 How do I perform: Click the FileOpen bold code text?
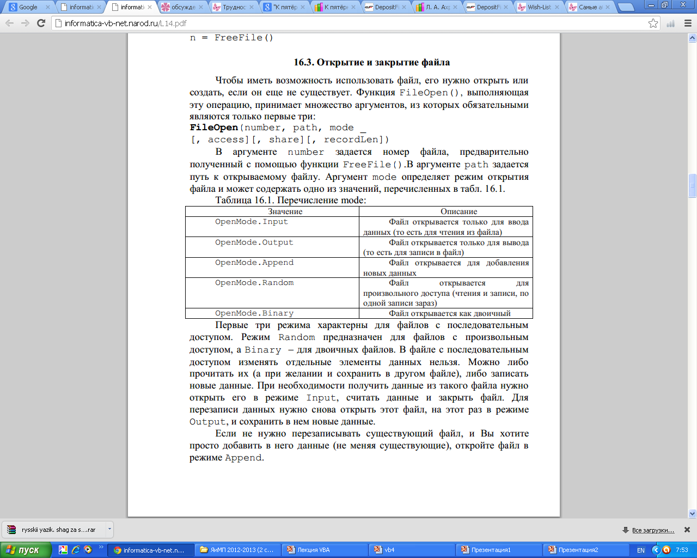coord(214,128)
